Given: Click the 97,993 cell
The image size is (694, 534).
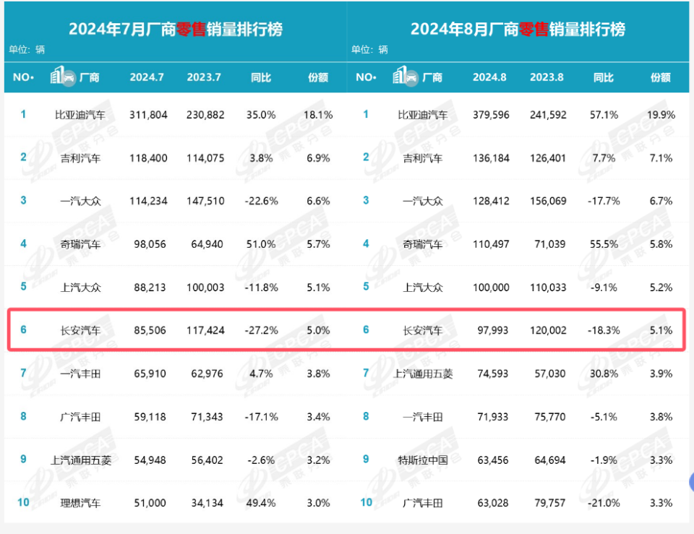Looking at the screenshot, I should click(492, 330).
